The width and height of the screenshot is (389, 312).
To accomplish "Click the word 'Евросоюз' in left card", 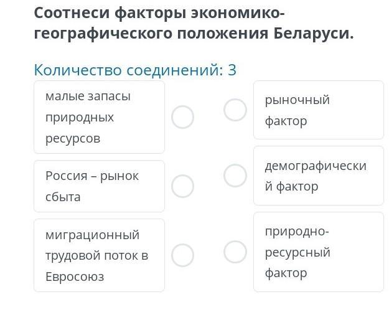I will point(75,277).
